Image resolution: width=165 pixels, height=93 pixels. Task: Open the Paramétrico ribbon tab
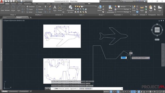tap(28, 4)
